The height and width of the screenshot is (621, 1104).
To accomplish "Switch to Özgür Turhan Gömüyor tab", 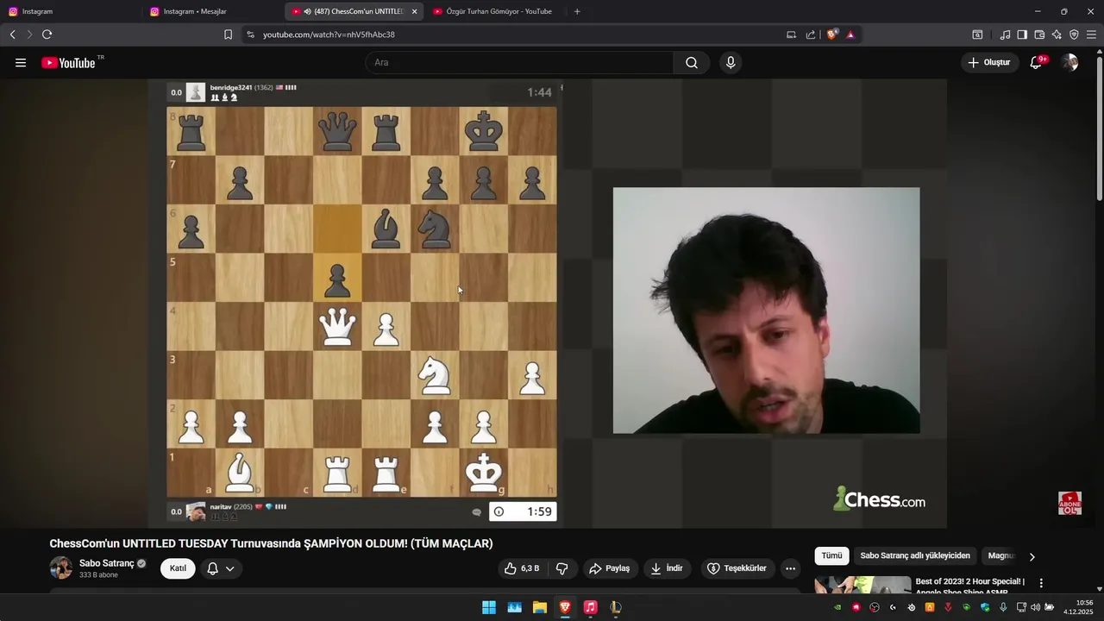I will (495, 11).
